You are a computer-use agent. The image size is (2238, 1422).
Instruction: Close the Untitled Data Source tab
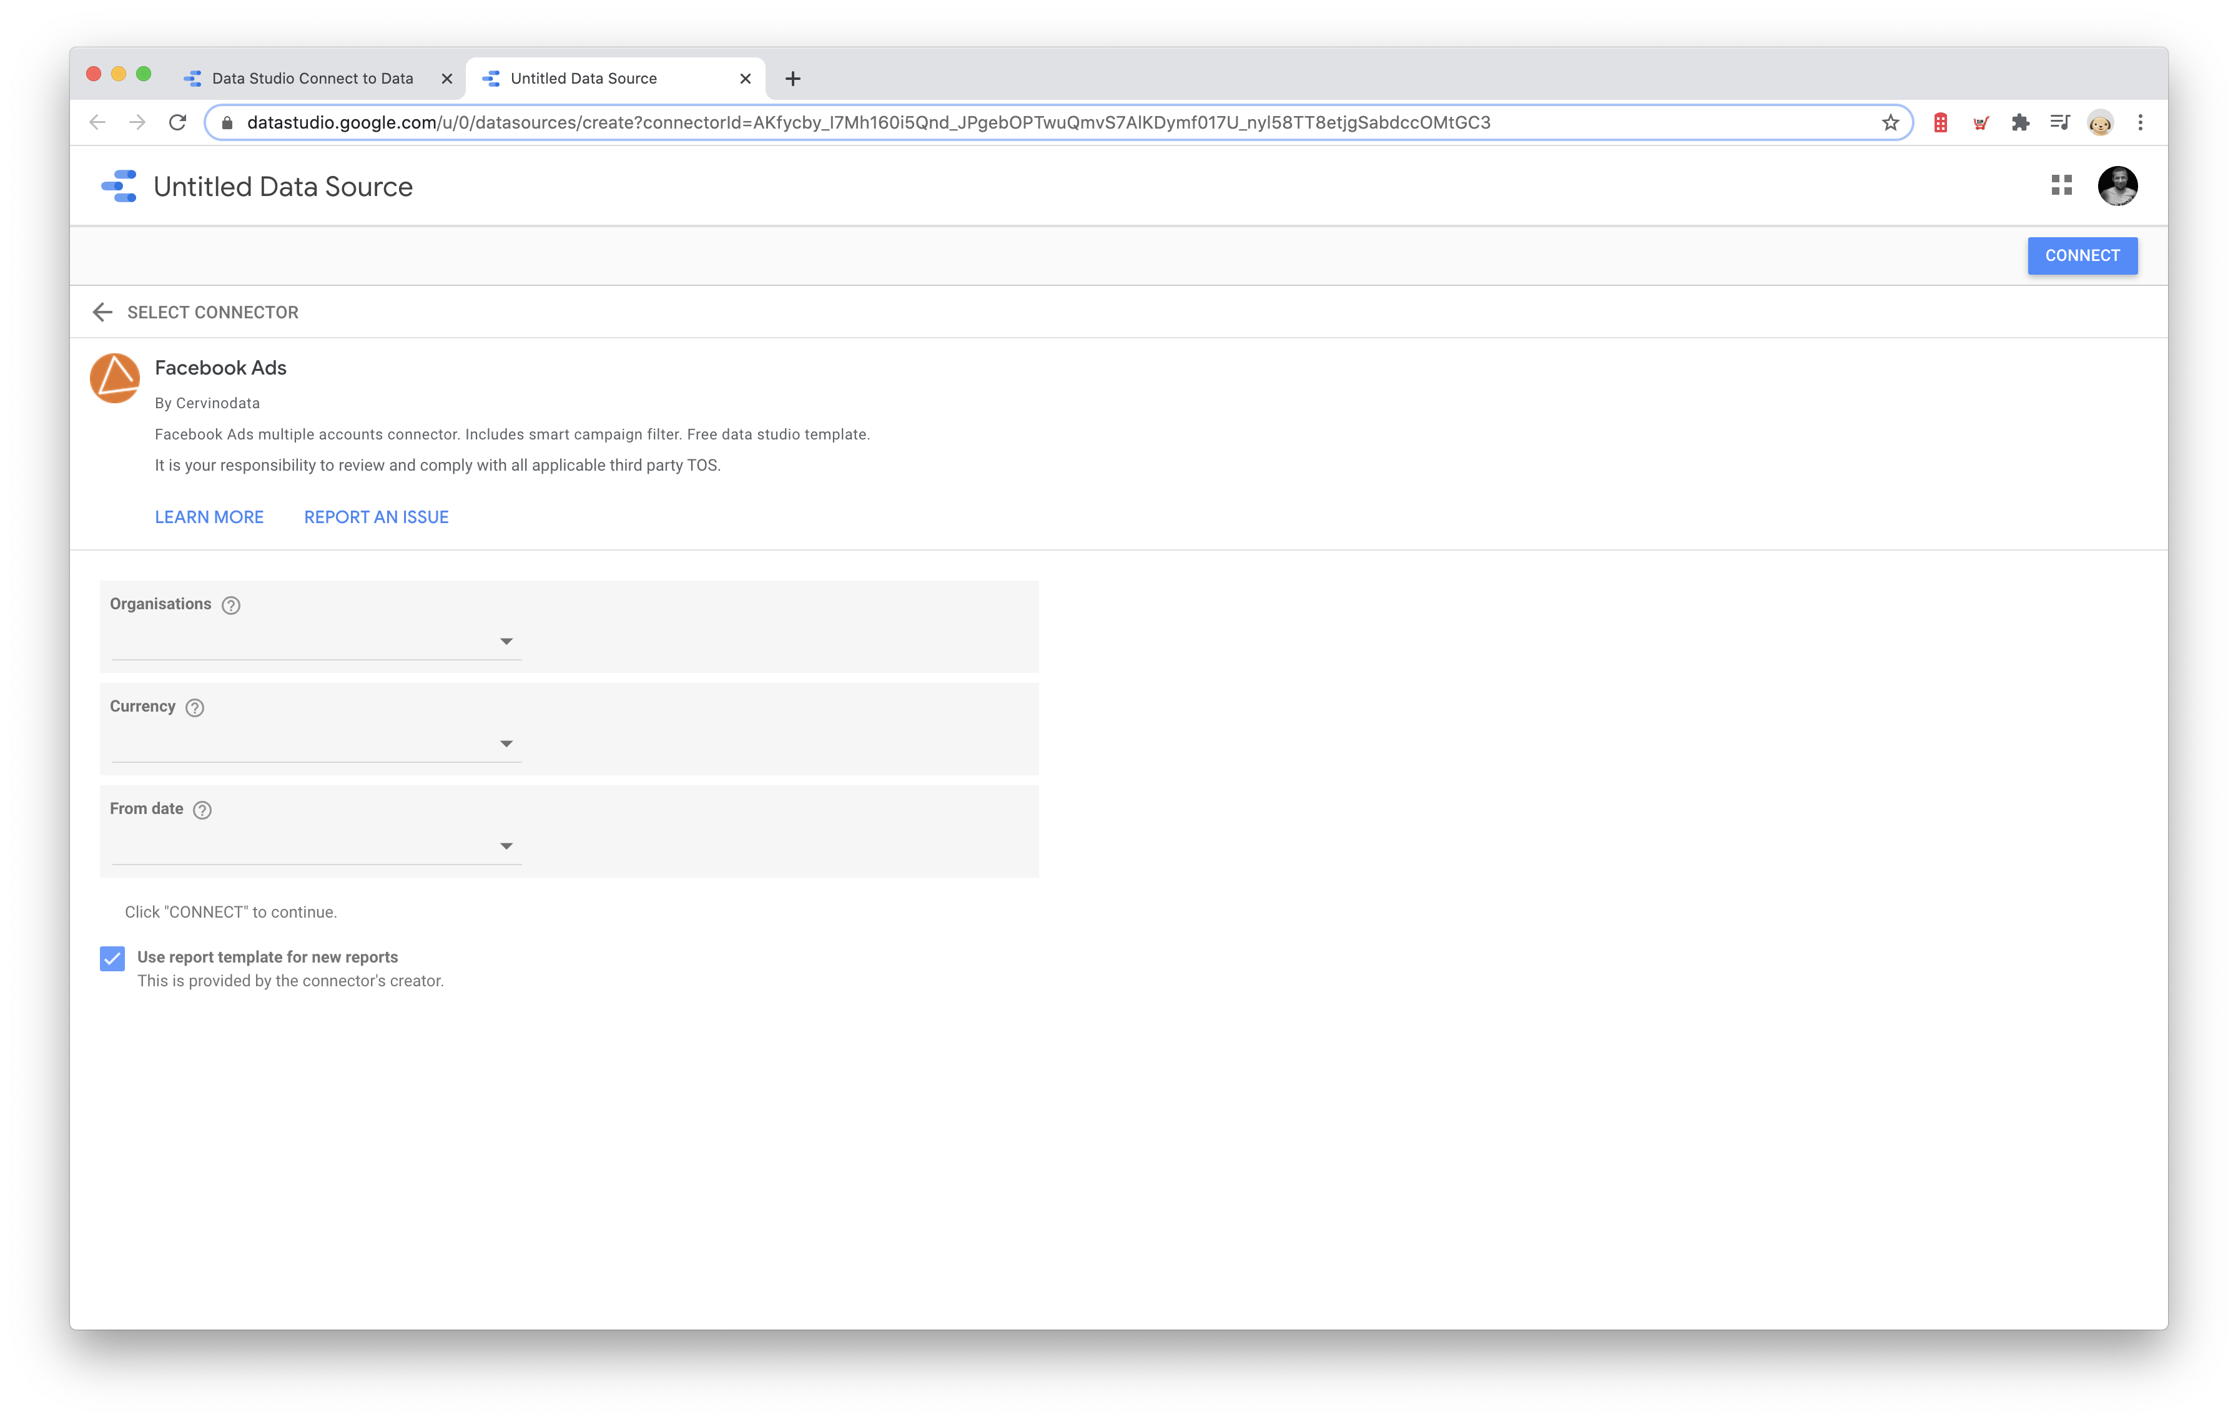click(x=744, y=79)
